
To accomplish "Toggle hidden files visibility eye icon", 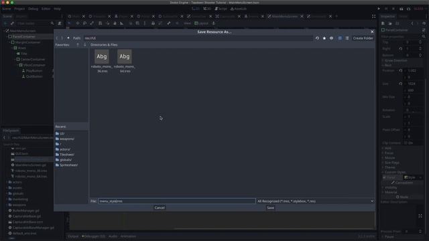I will [x=331, y=38].
